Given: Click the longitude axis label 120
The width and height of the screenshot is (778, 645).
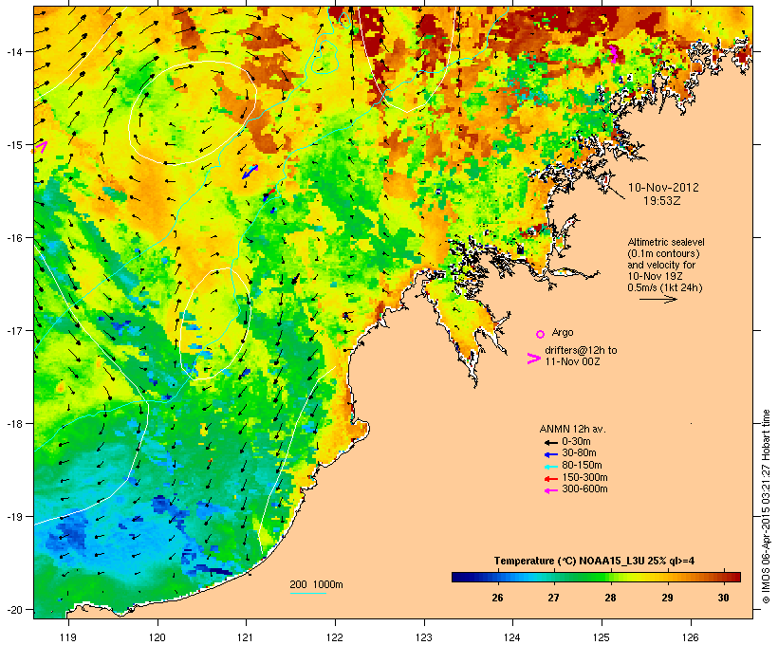Looking at the screenshot, I should (x=157, y=637).
